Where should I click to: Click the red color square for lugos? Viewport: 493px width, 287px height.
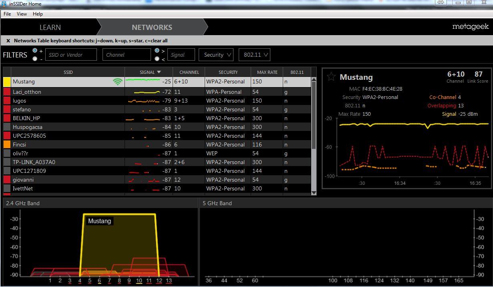[7, 101]
